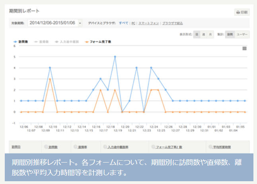Click the orange peak data point at value 3
The image size is (257, 184).
[x=50, y=79]
